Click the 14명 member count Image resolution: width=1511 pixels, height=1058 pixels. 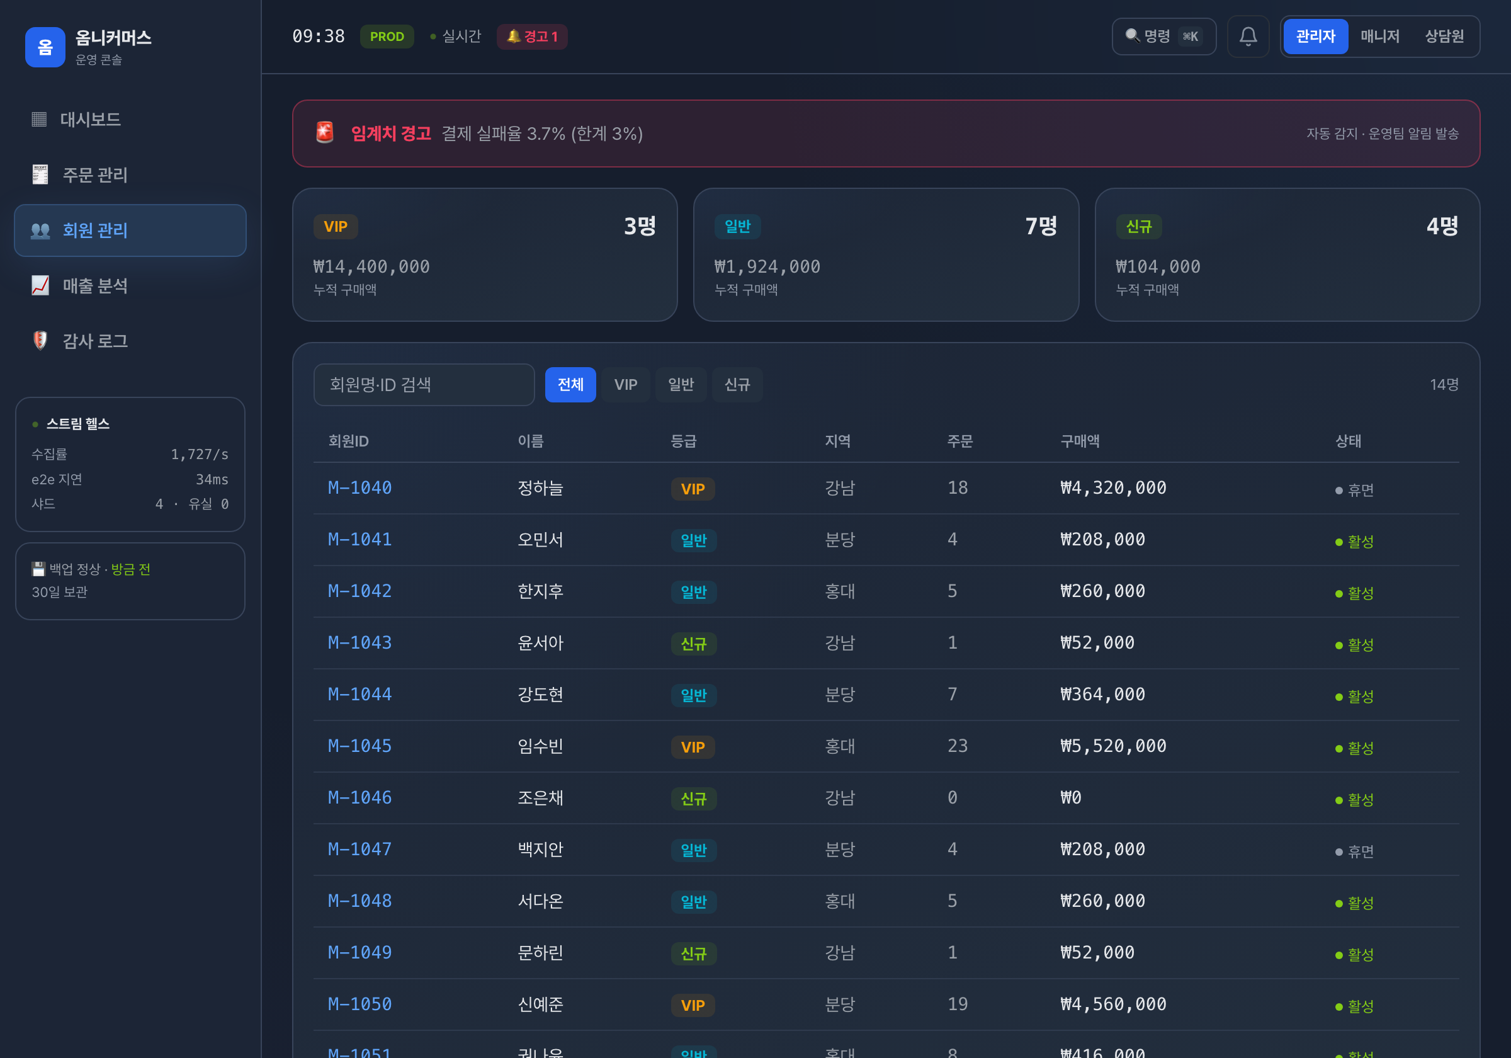tap(1444, 385)
